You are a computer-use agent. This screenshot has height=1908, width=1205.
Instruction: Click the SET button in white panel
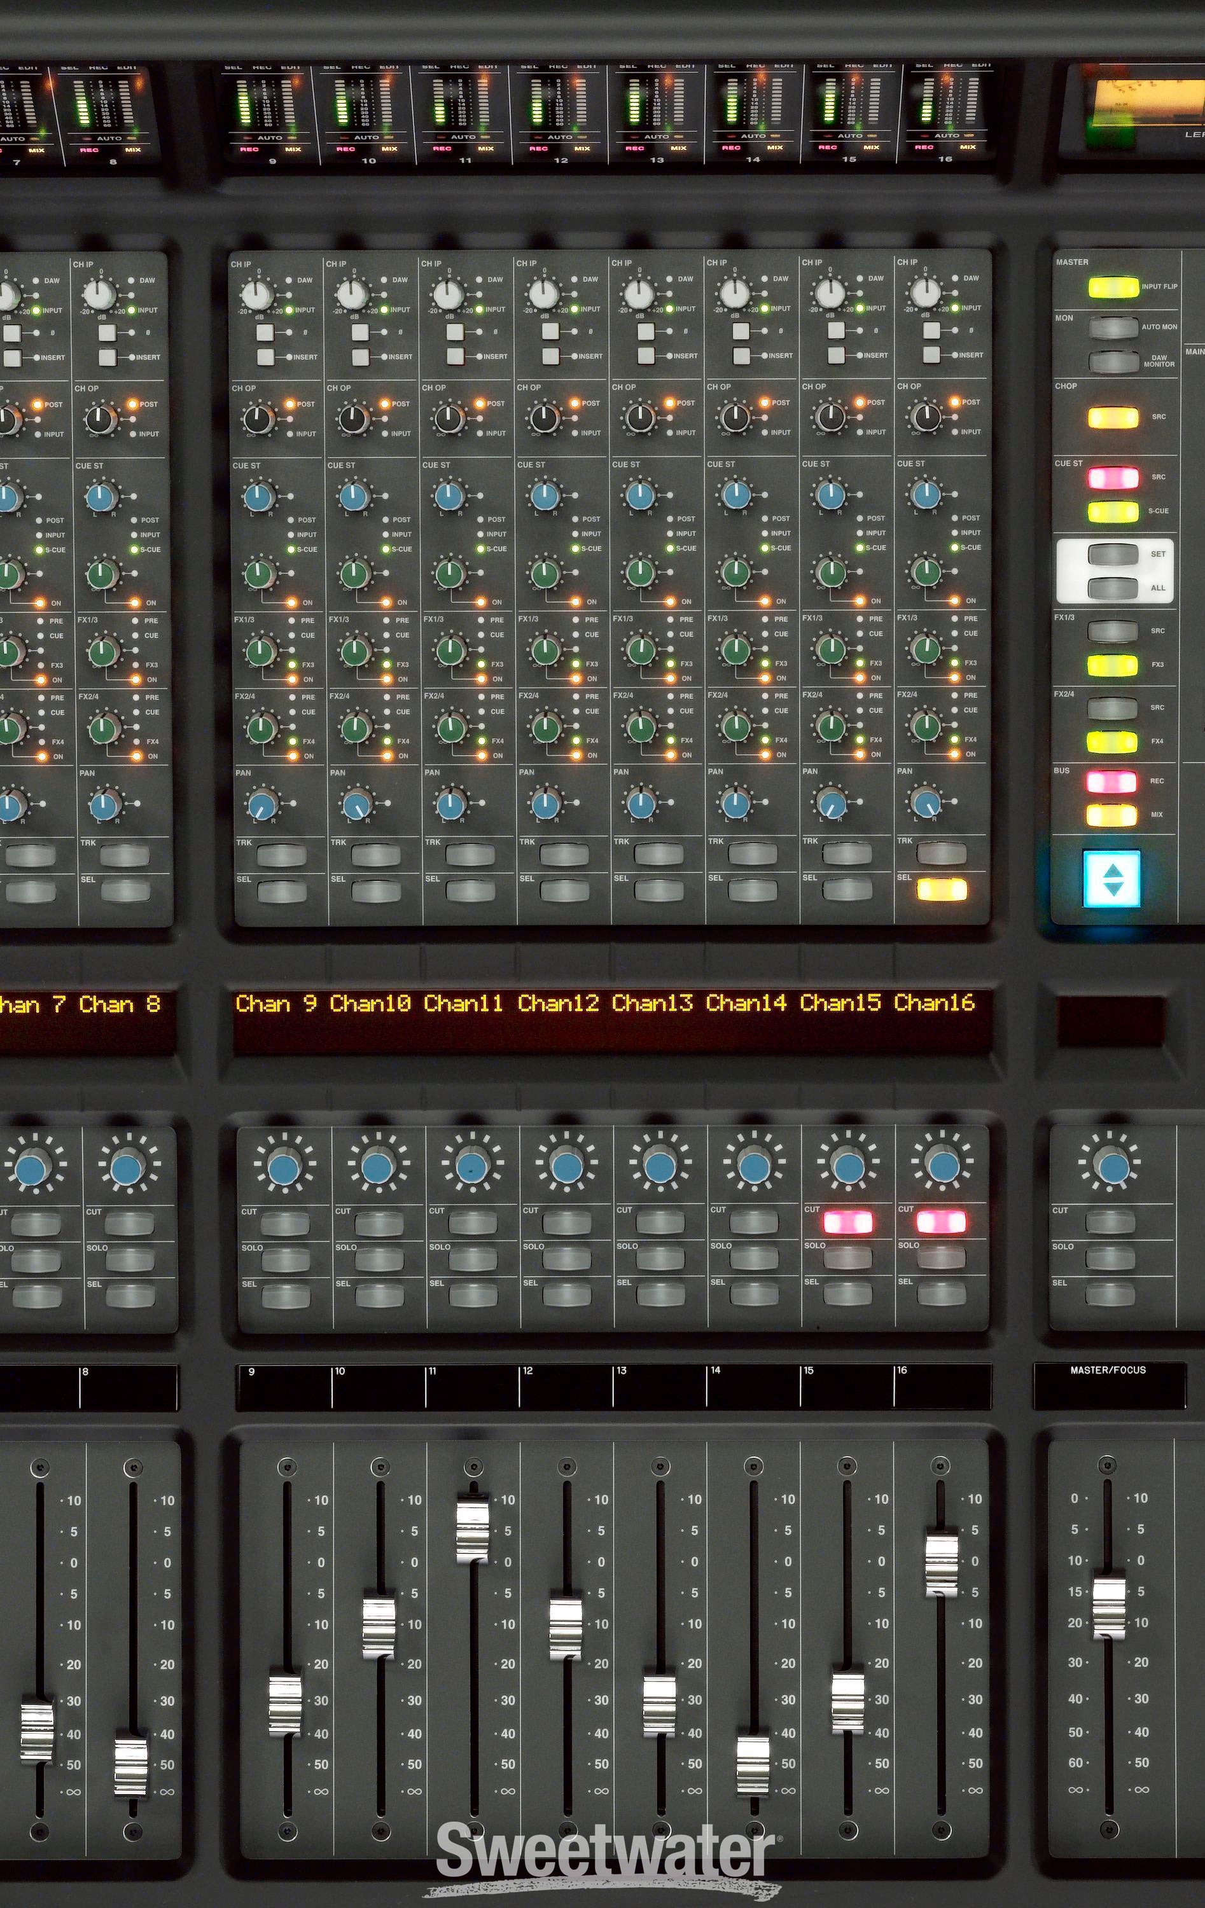pos(1113,554)
